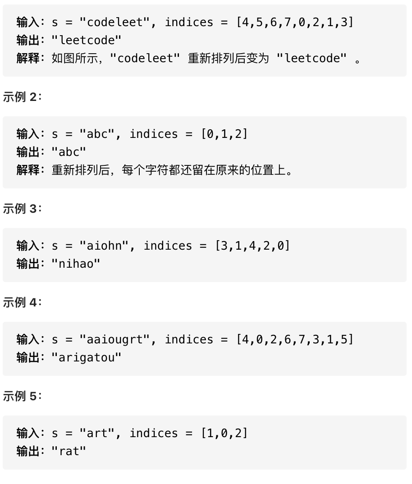This screenshot has width=412, height=484.
Task: Click the [4,0,2,6,7,3,1,5] indices array
Action: click(x=295, y=339)
